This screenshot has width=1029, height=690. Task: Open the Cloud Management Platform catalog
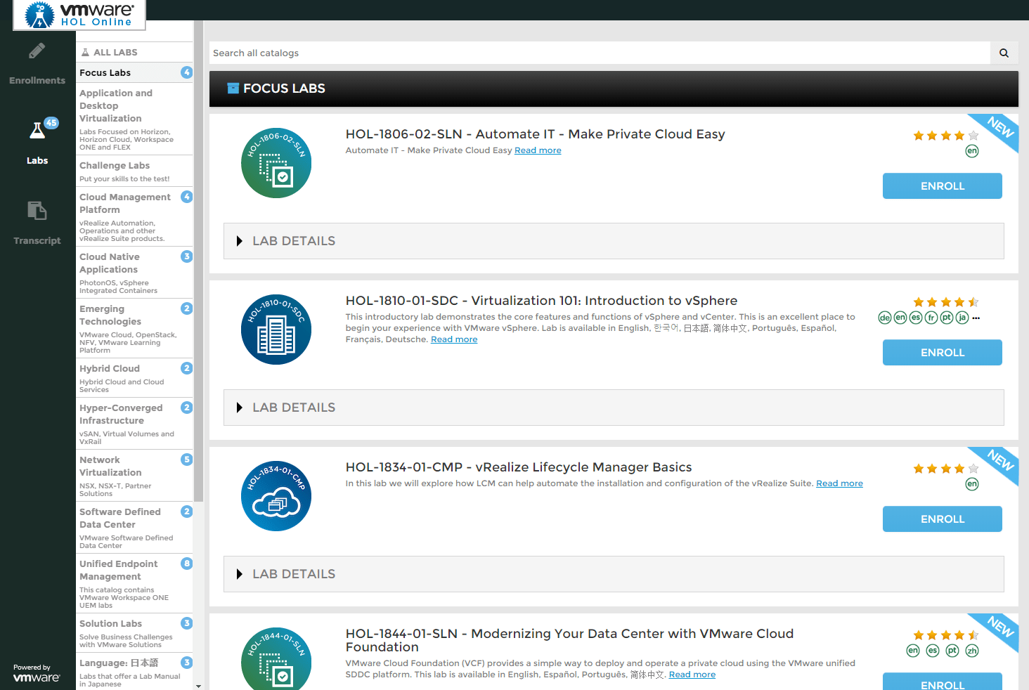click(134, 216)
